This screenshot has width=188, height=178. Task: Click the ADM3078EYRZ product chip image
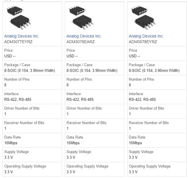click(143, 18)
